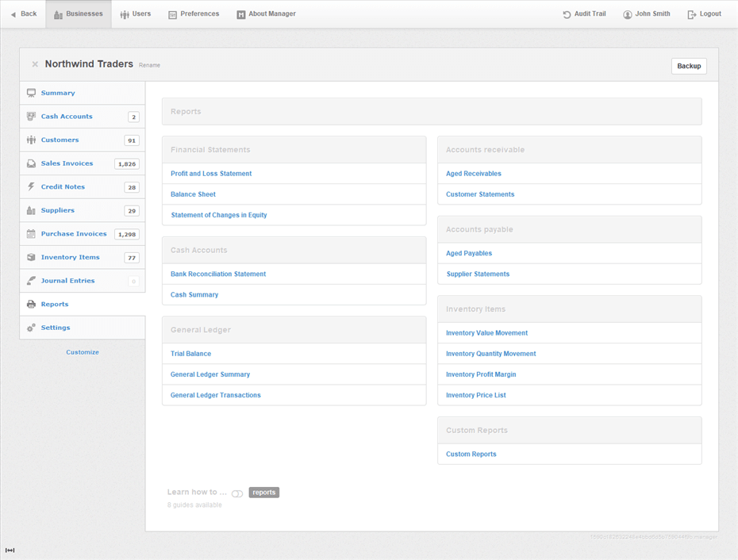The height and width of the screenshot is (560, 738).
Task: View the Customers section
Action: tap(59, 140)
